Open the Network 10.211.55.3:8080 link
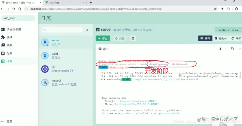This screenshot has height=126, width=242. 139,104
